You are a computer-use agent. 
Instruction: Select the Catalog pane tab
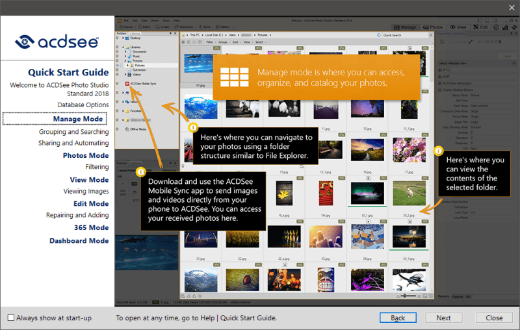[135, 34]
